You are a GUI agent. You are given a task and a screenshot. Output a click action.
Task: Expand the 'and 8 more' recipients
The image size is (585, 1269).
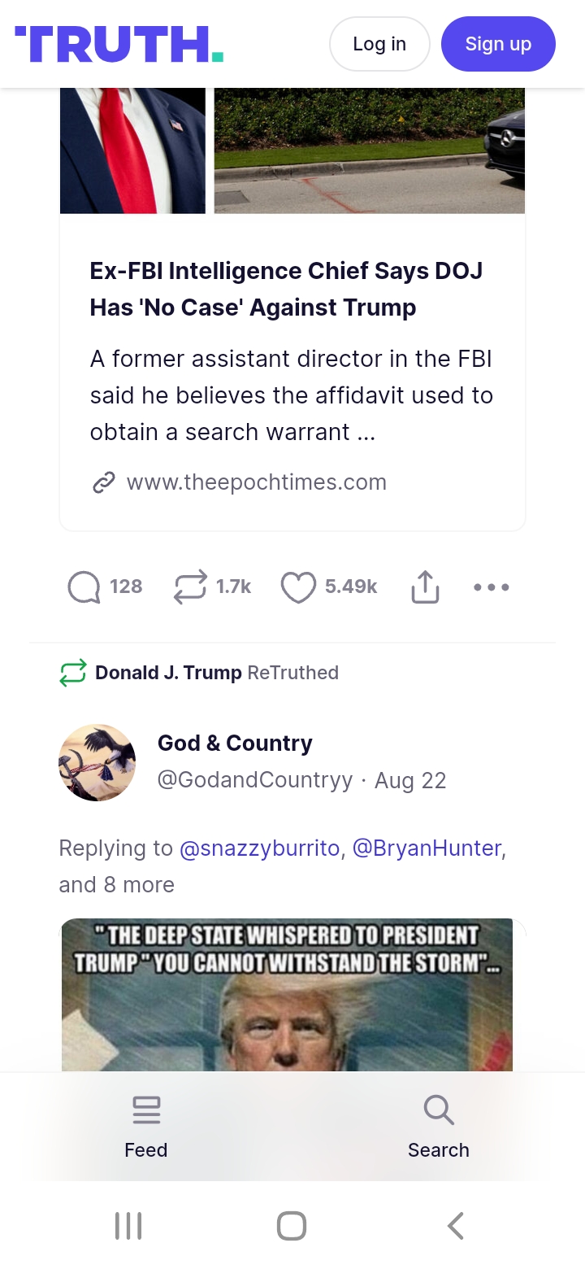click(x=117, y=884)
